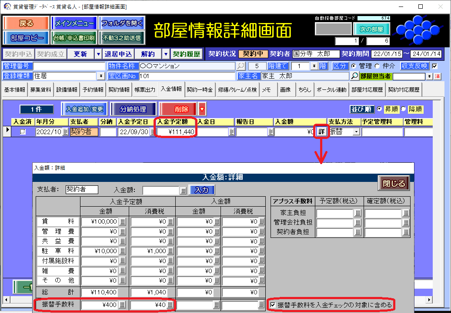The width and height of the screenshot is (451, 313).
Task: Click the search icon next to 家主名 field
Action: [x=355, y=76]
